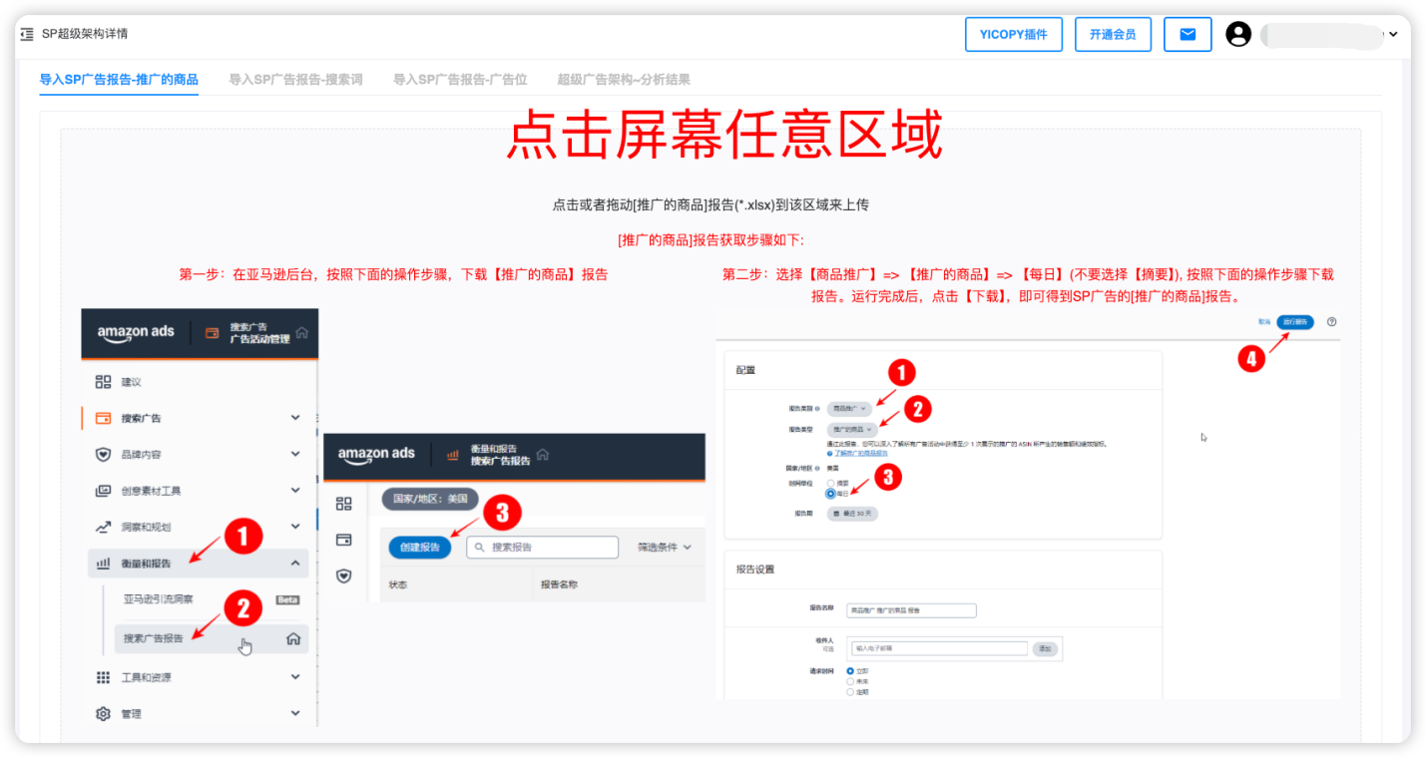Switch to 导入SP广告报告-广告位 tab
This screenshot has width=1426, height=758.
[x=460, y=80]
